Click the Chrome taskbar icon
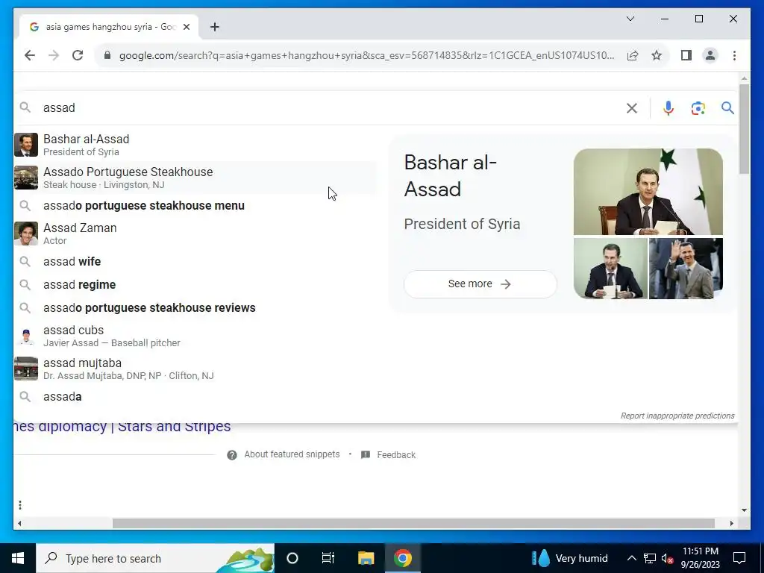 coord(403,558)
